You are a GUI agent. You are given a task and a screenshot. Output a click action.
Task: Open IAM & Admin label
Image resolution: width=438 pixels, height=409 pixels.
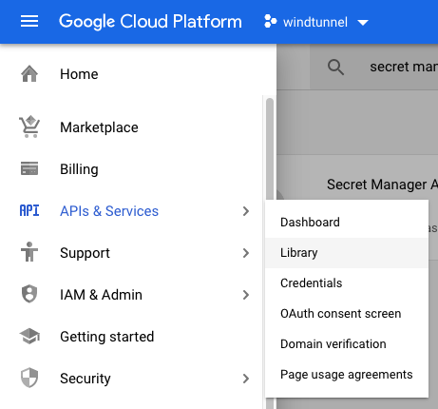(x=101, y=295)
